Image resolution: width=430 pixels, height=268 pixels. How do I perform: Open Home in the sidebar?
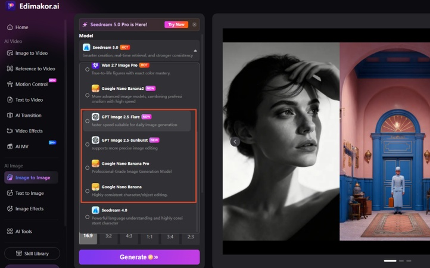(21, 27)
